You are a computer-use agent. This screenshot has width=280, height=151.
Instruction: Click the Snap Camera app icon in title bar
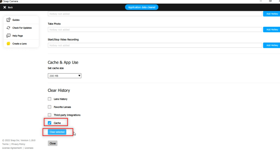point(1,1)
